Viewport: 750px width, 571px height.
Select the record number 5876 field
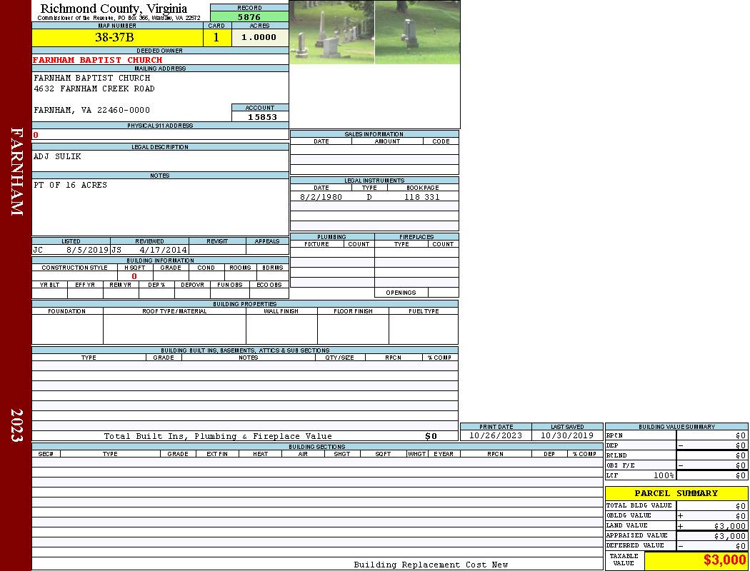coord(249,17)
